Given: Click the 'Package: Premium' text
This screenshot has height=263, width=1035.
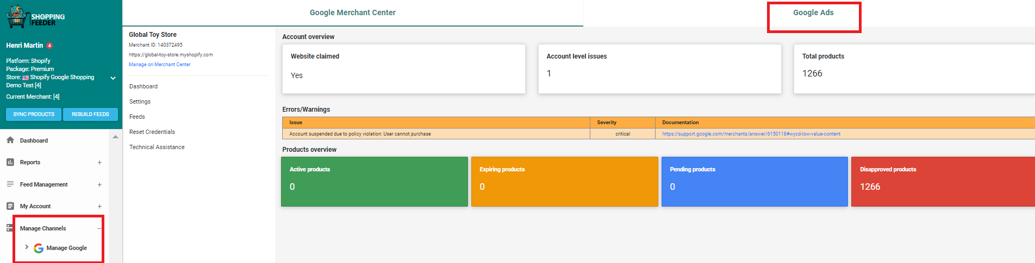Looking at the screenshot, I should click(30, 69).
